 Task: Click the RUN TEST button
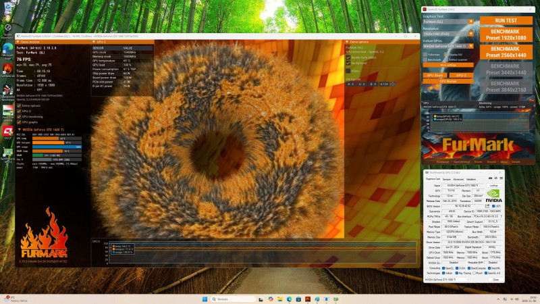[506, 21]
